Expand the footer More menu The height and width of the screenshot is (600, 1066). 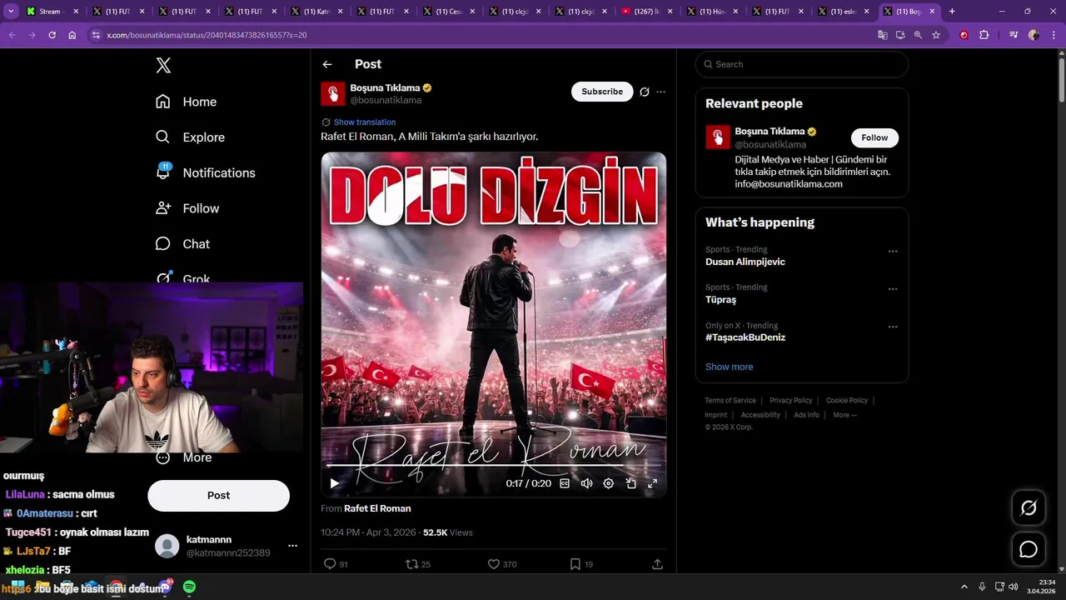844,415
